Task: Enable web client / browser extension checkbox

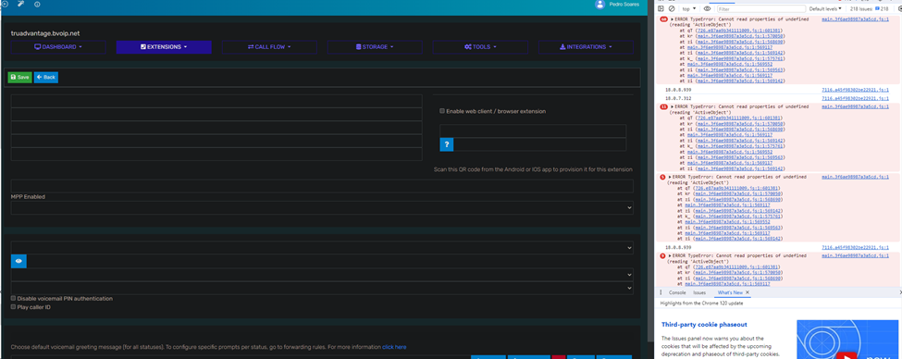Action: coord(442,111)
